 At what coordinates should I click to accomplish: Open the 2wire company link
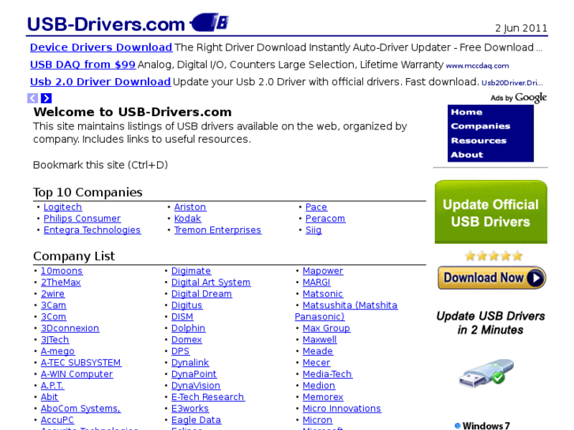pyautogui.click(x=52, y=294)
